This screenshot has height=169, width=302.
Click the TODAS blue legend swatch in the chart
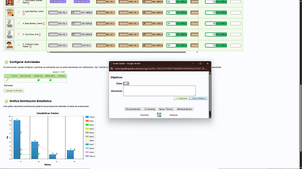click(87, 117)
